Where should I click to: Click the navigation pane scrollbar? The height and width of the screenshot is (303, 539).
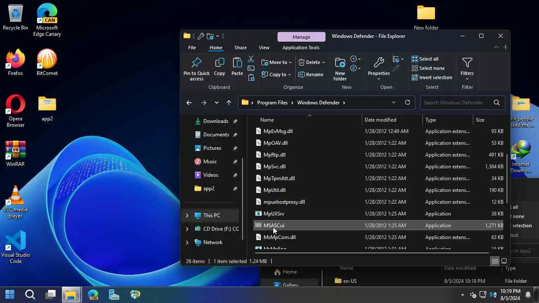pyautogui.click(x=243, y=199)
